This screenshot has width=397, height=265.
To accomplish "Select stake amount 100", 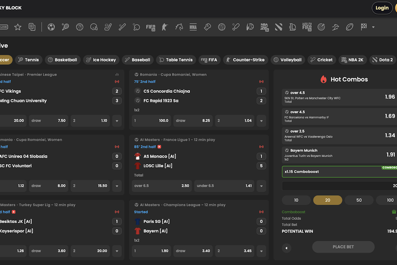I will pyautogui.click(x=387, y=200).
